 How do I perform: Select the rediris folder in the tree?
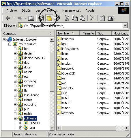click(28, 114)
